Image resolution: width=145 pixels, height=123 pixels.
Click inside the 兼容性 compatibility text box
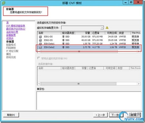pos(89,101)
